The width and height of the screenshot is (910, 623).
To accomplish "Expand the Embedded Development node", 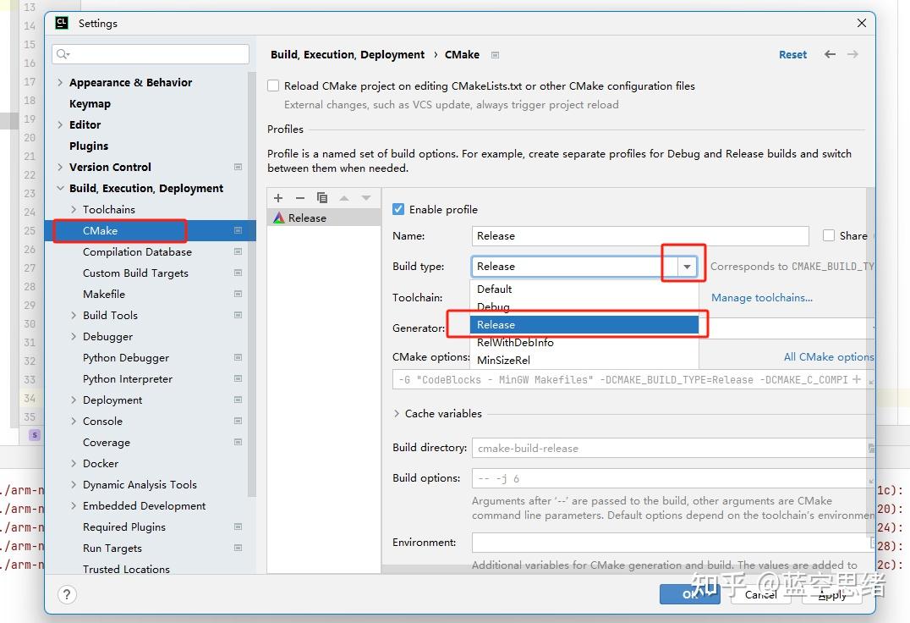I will coord(74,505).
